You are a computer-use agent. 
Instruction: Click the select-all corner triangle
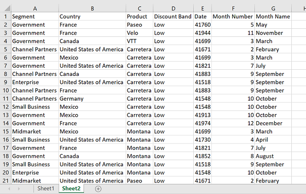tap(7, 9)
